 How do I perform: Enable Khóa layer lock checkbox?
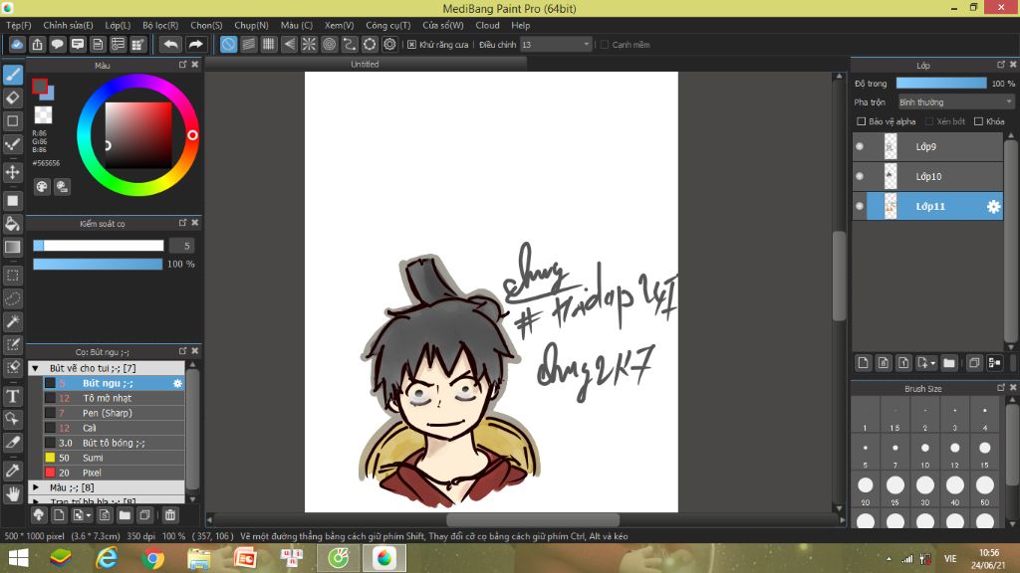[978, 121]
